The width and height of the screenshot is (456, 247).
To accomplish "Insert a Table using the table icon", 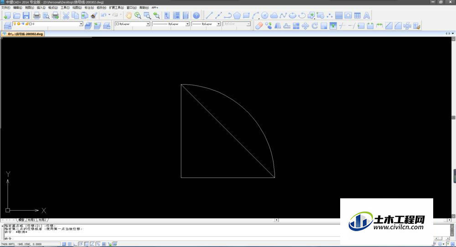I will pos(358,15).
